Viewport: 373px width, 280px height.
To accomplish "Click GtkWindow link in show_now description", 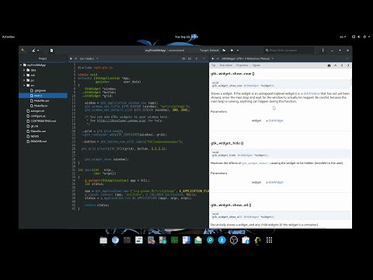I will click(x=312, y=93).
